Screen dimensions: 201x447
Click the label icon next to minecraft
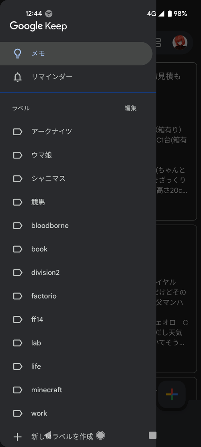[18, 390]
